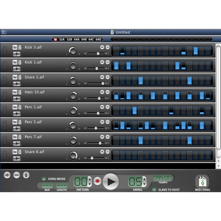221x221 pixels.
Task: Preview the Kick 1.aif sample
Action: [17, 69]
